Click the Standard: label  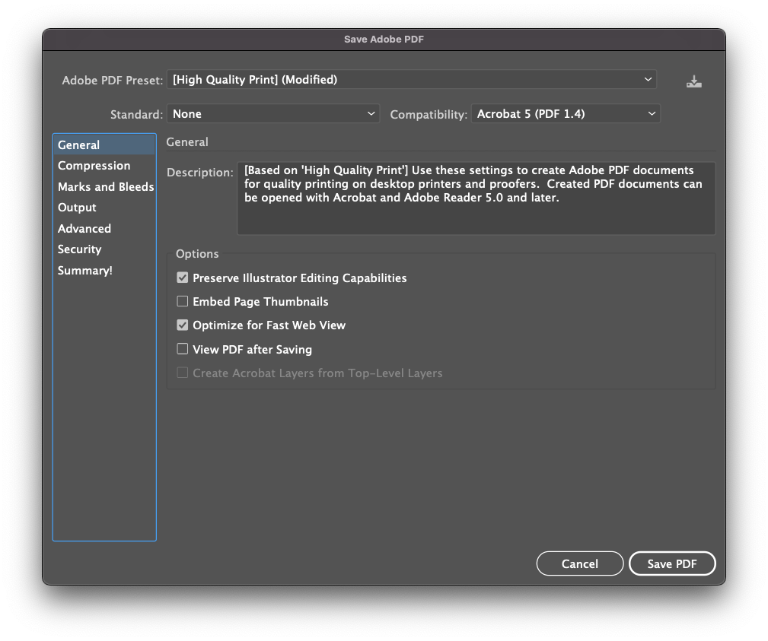(136, 115)
